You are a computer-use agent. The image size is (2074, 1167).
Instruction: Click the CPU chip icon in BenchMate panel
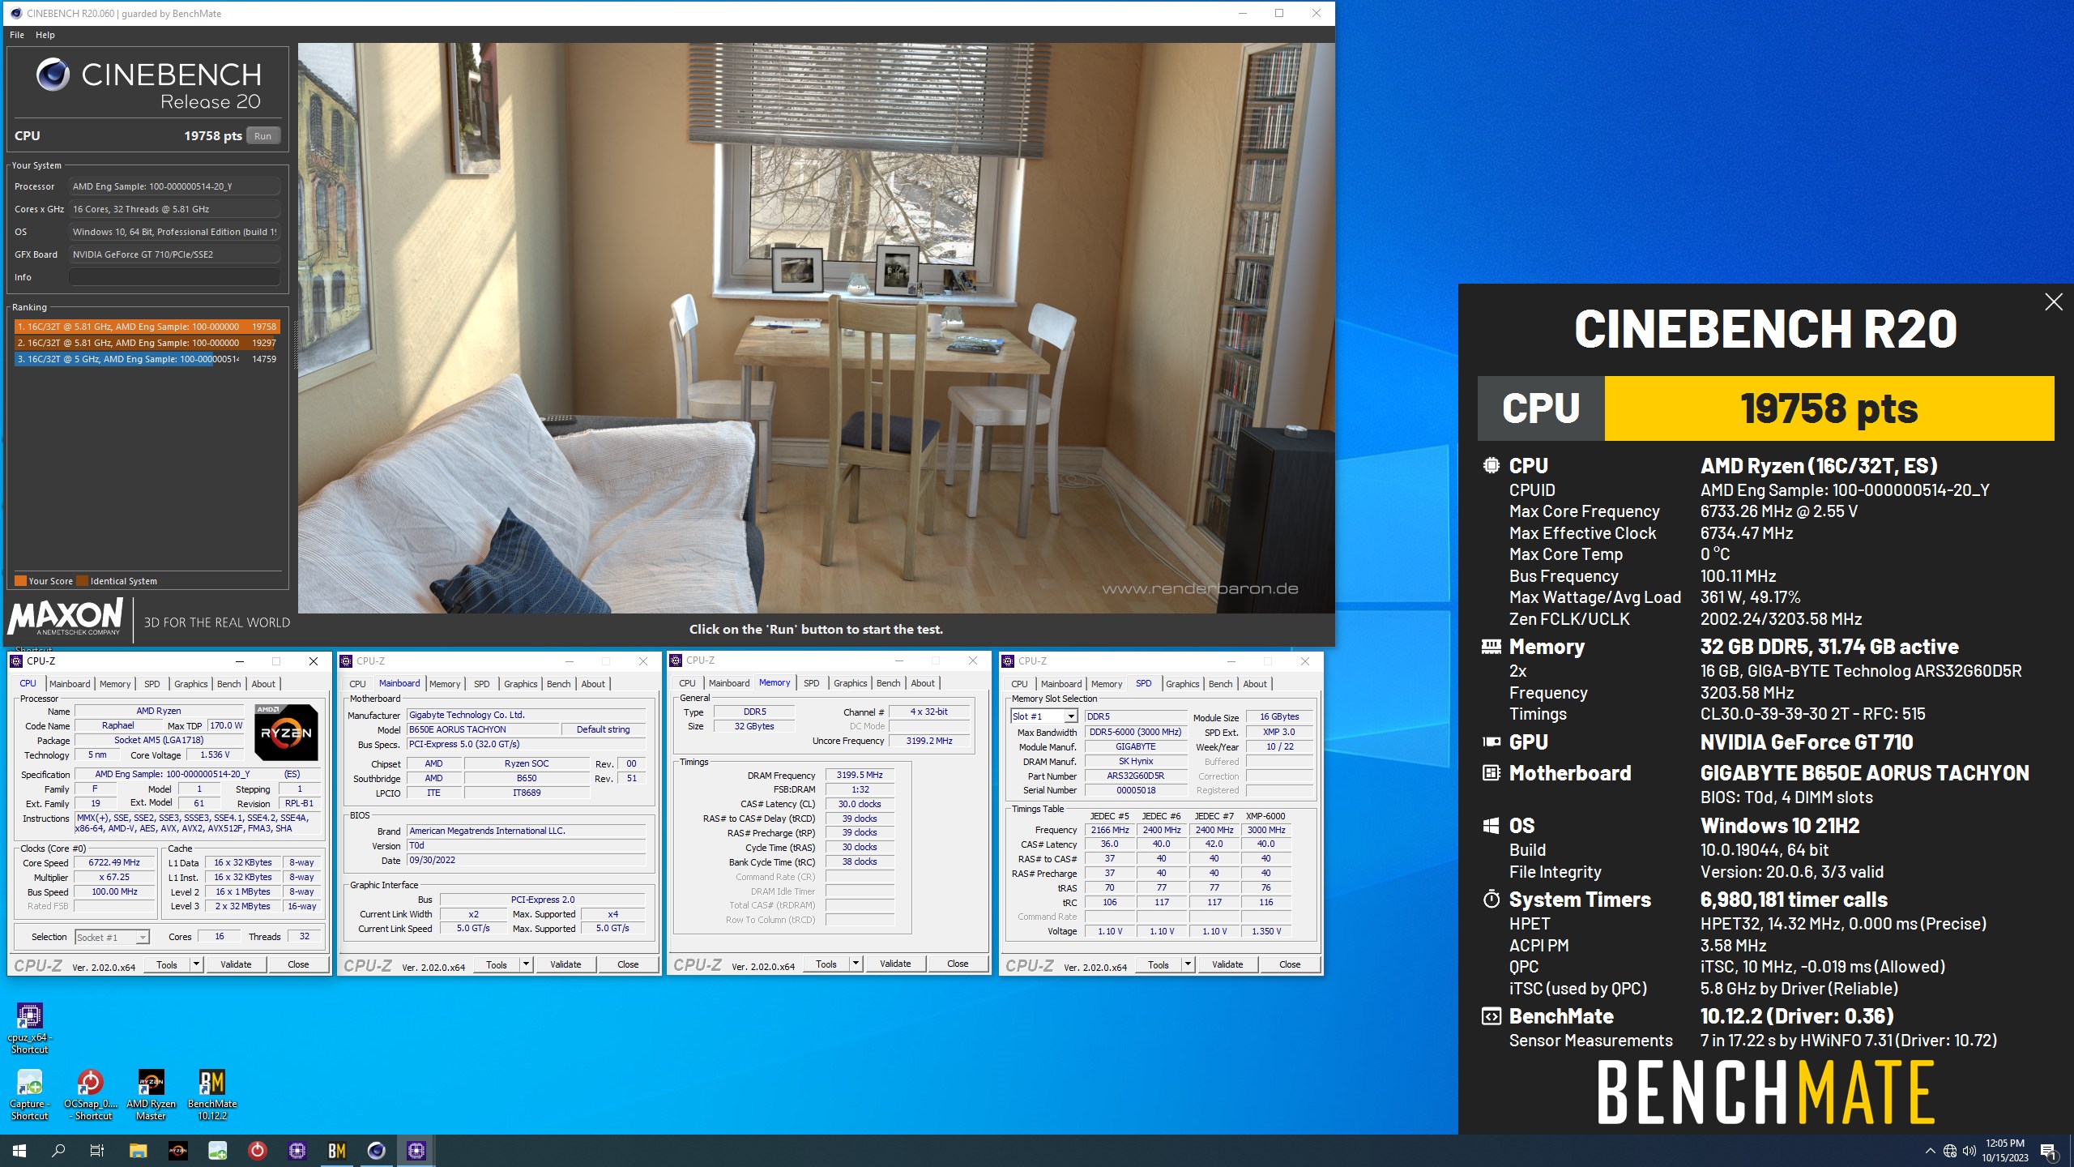[x=1491, y=465]
